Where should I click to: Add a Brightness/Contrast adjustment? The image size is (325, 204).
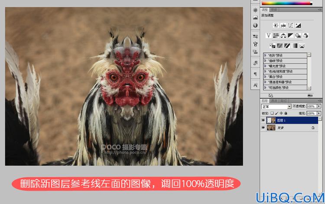point(276,25)
